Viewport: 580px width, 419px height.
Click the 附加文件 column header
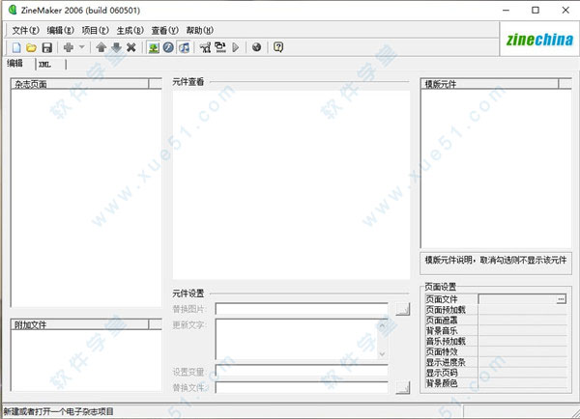(x=79, y=324)
